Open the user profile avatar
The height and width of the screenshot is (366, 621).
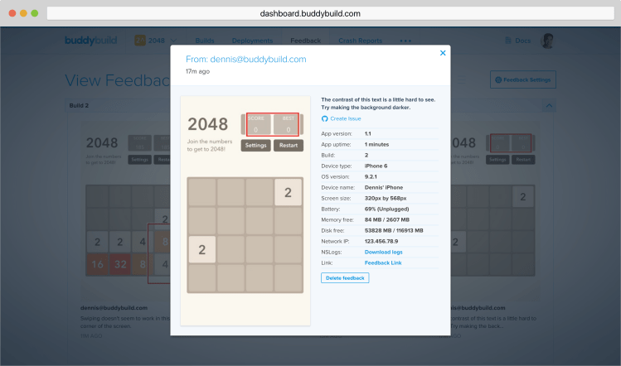pyautogui.click(x=547, y=41)
